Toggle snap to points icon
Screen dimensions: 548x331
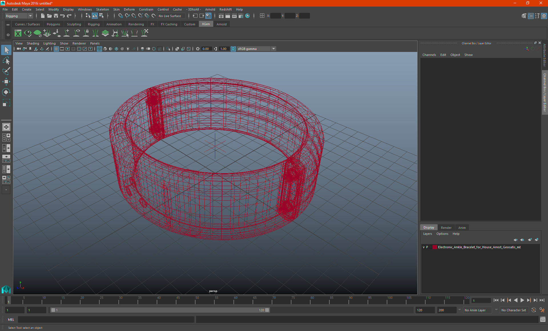(134, 16)
